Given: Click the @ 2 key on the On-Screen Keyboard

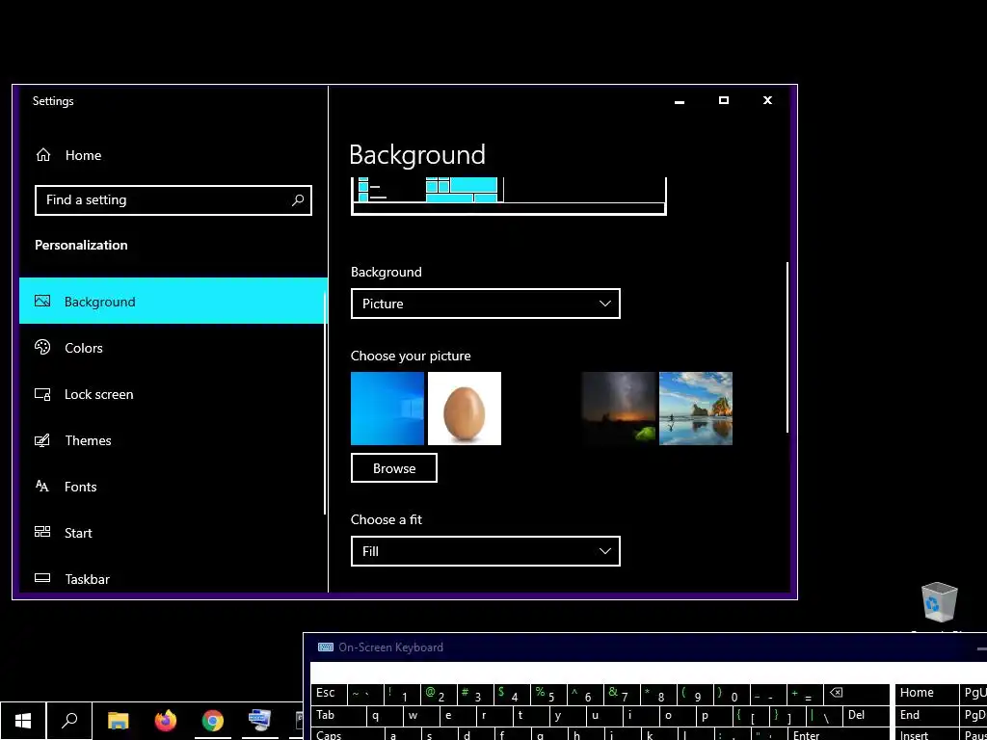Looking at the screenshot, I should [x=439, y=694].
